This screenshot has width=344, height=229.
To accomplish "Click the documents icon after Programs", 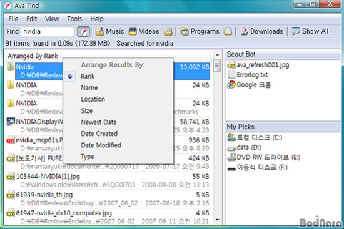I will click(228, 32).
